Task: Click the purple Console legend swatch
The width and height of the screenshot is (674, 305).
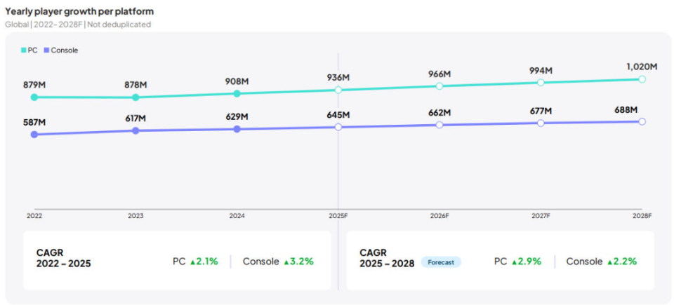Action: click(x=46, y=50)
